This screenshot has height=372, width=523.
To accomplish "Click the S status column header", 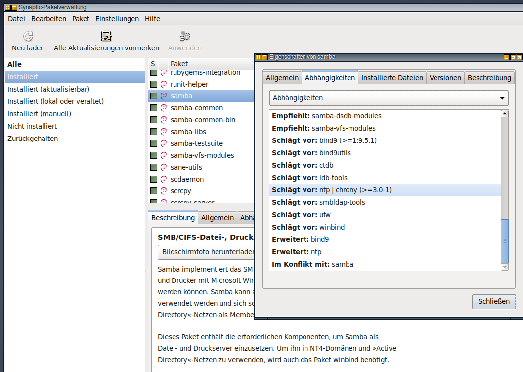I will click(153, 64).
